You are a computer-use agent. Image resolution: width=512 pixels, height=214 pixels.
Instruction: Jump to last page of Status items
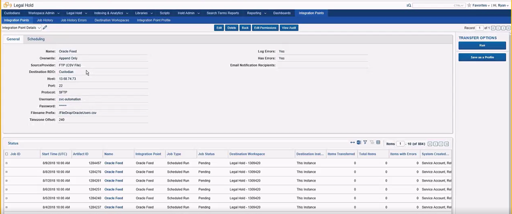[x=446, y=144]
